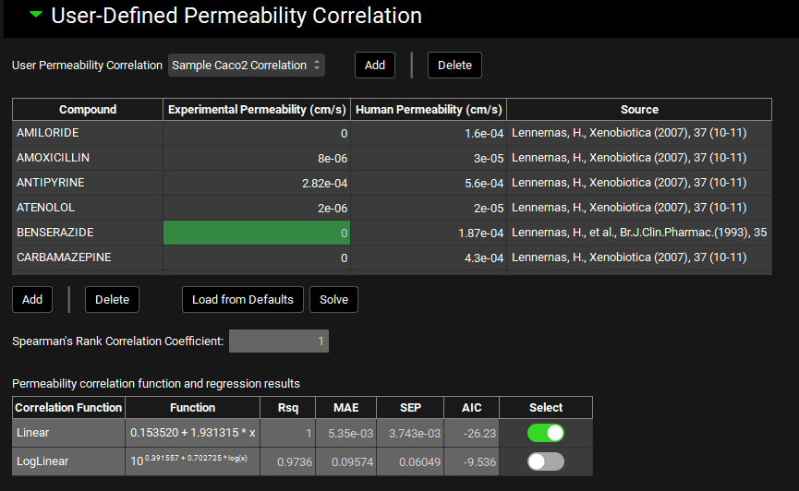The height and width of the screenshot is (491, 799).
Task: Select ATENOLOL experimental permeability value 2e-06
Action: 257,208
